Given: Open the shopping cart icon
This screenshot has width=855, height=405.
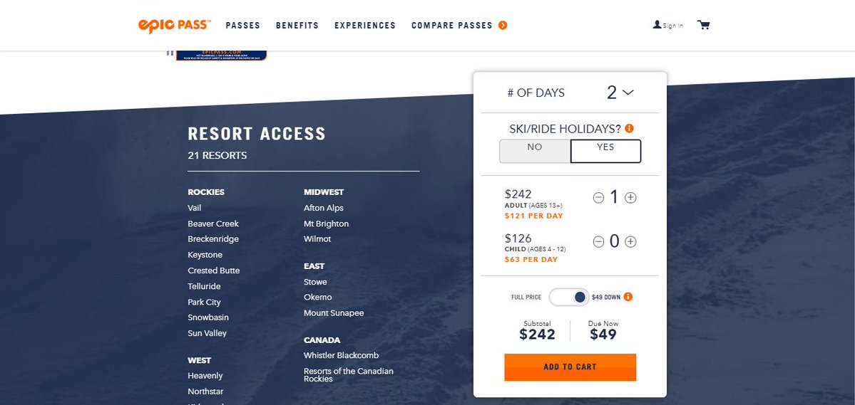Looking at the screenshot, I should coord(704,25).
